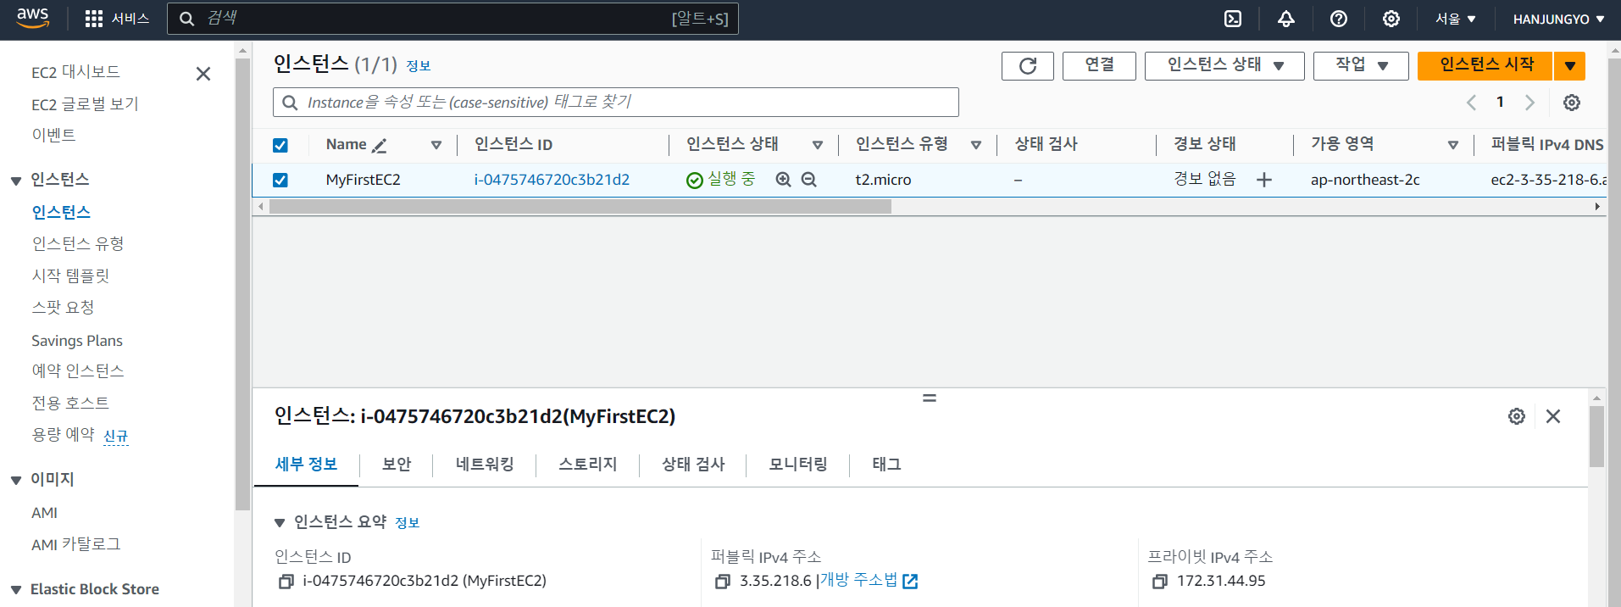1621x607 pixels.
Task: Open the launch instance split arrow
Action: (x=1570, y=66)
